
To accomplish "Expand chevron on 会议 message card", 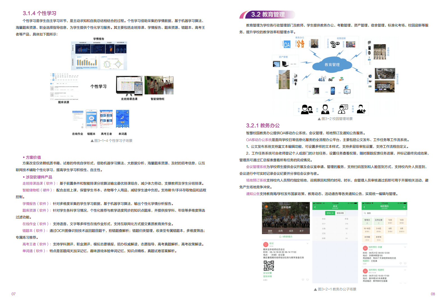I will click(307, 243).
